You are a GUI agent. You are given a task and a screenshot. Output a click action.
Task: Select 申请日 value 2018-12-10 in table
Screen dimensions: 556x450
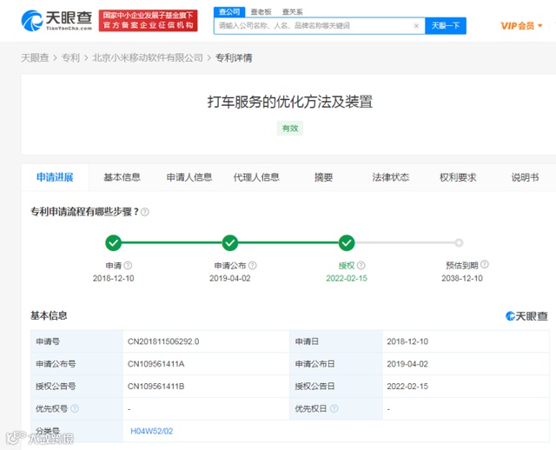[x=407, y=341]
